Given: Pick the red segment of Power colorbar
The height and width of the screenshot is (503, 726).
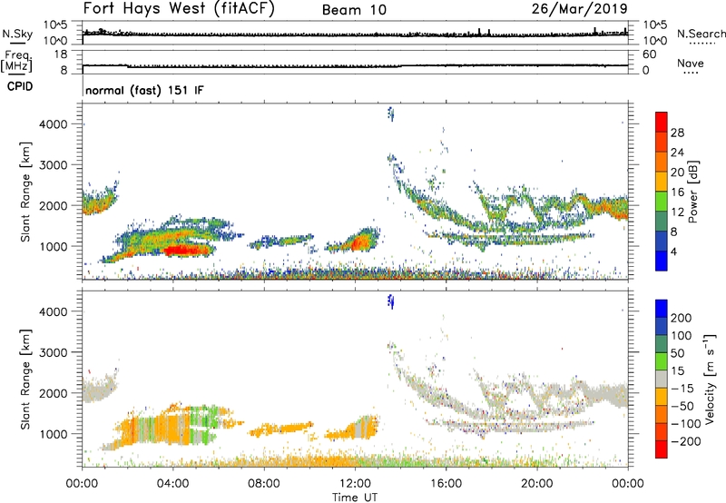Looking at the screenshot, I should pos(662,123).
